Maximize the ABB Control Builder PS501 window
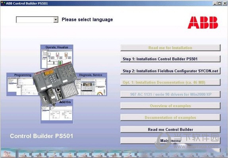The height and width of the screenshot is (158, 228). pos(220,3)
